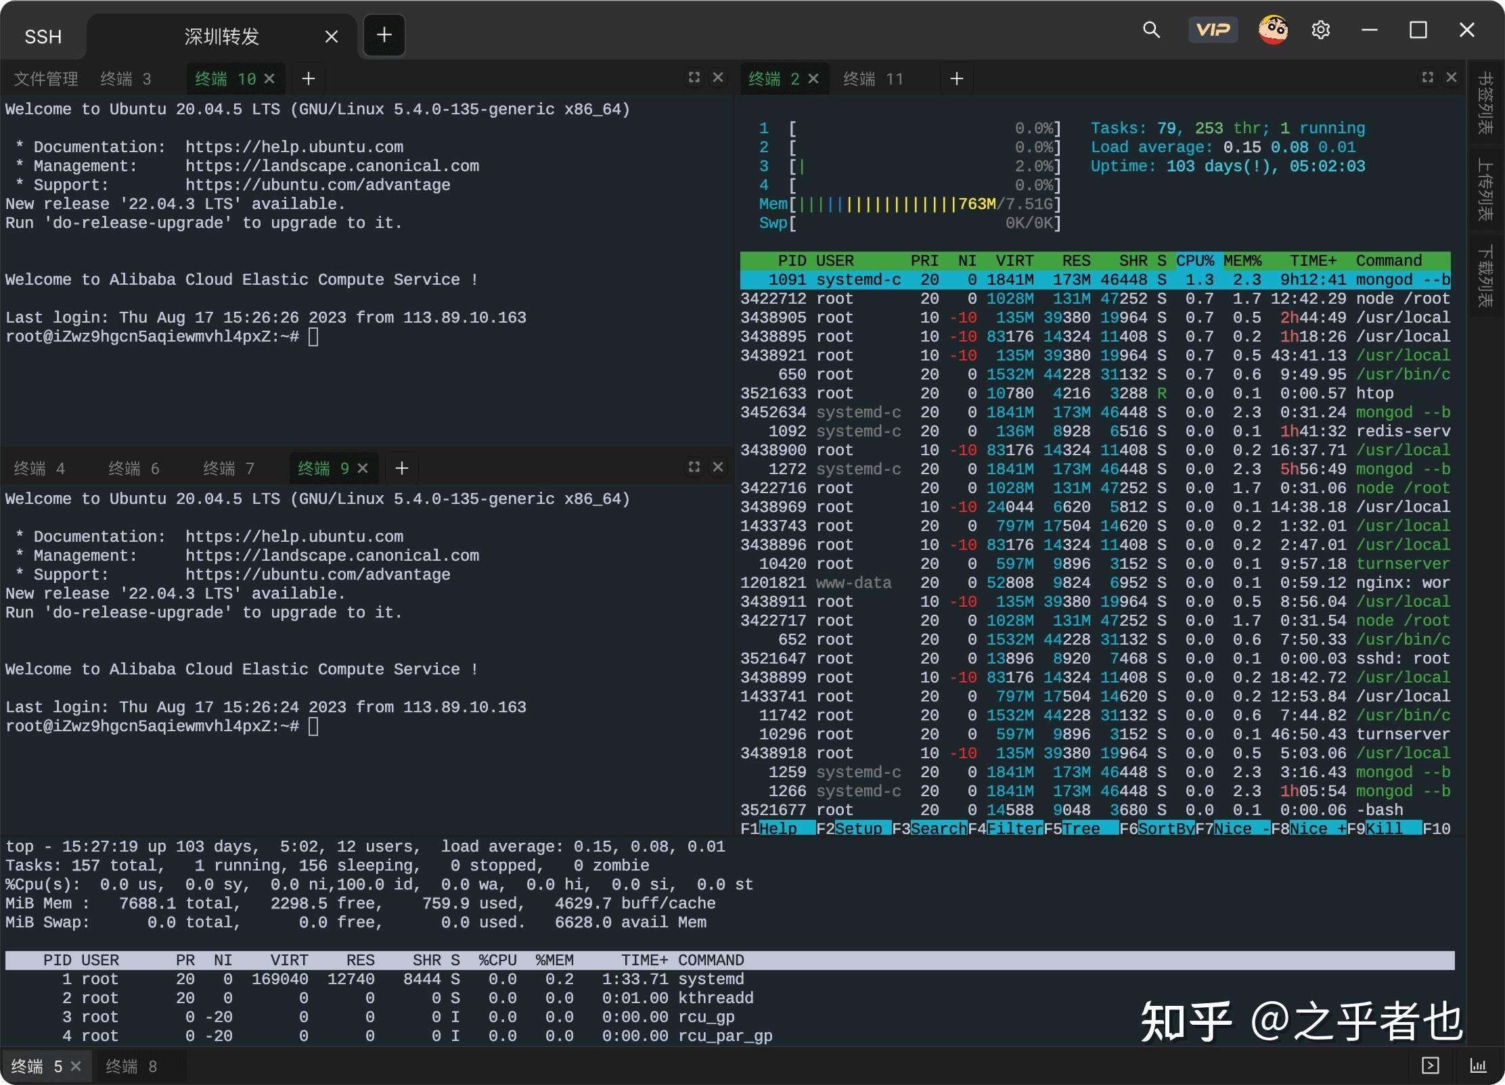The image size is (1505, 1085).
Task: Click F2 Setup in htop footer
Action: pyautogui.click(x=854, y=829)
